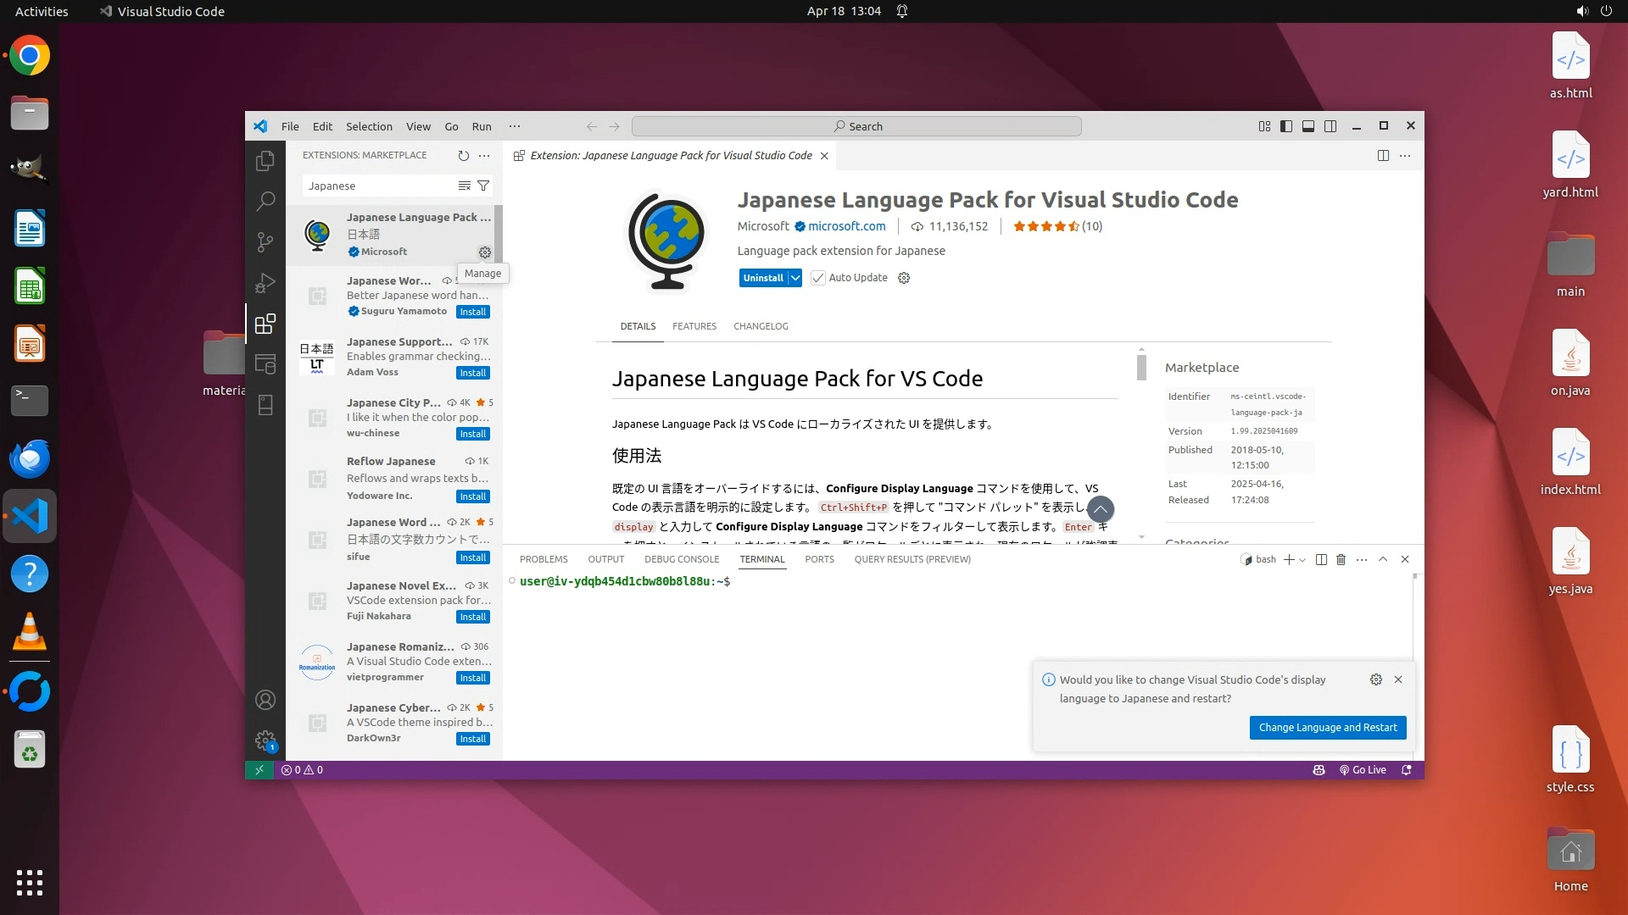Click Go Live in status bar
This screenshot has width=1628, height=915.
pyautogui.click(x=1363, y=770)
